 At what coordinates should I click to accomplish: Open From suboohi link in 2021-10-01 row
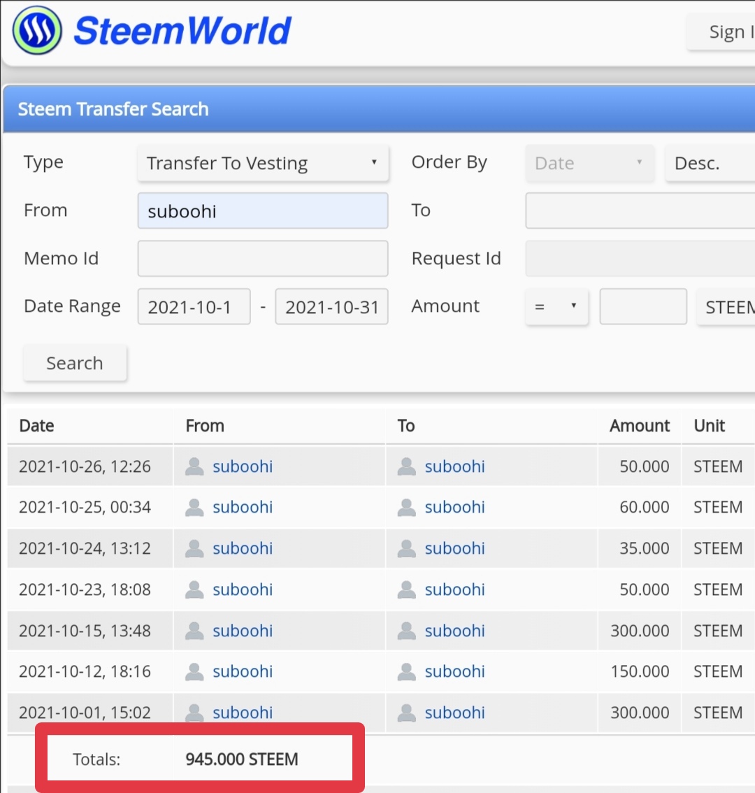243,713
